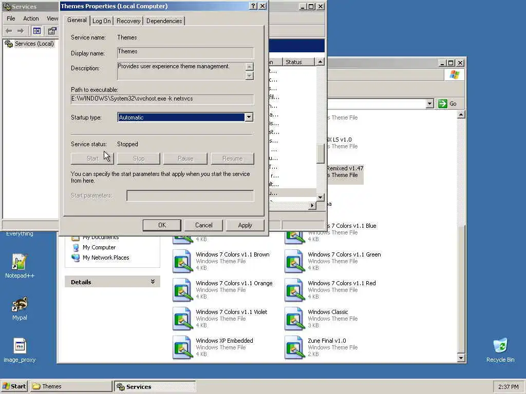Click the Windows 7 Colors v1.1 Blue label

(351, 226)
